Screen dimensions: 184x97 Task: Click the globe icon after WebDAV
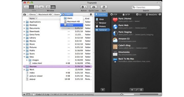click(x=160, y=15)
